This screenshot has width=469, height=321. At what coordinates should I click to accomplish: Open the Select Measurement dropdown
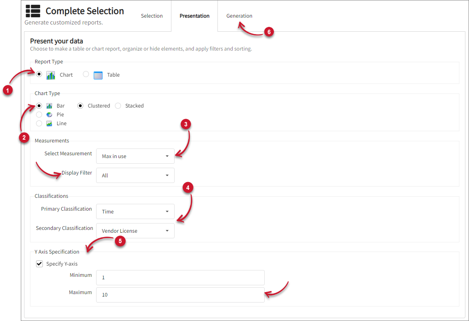tap(135, 156)
